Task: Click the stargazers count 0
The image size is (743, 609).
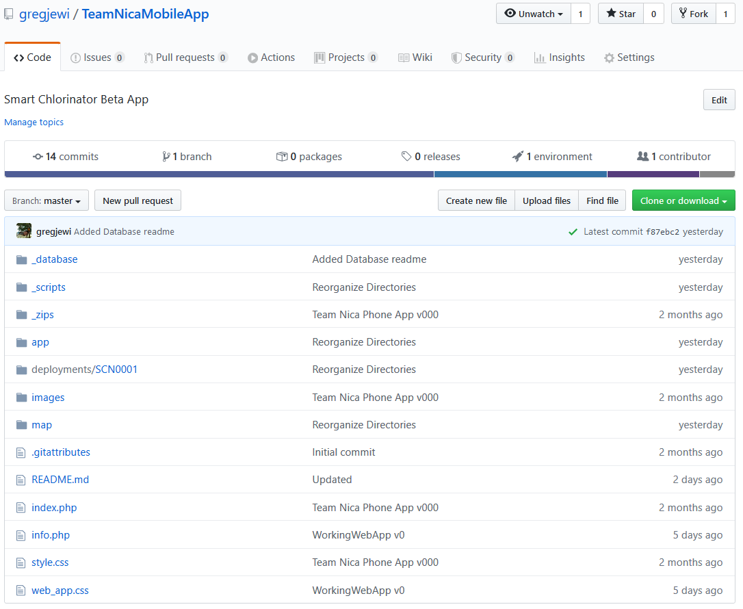Action: [653, 14]
